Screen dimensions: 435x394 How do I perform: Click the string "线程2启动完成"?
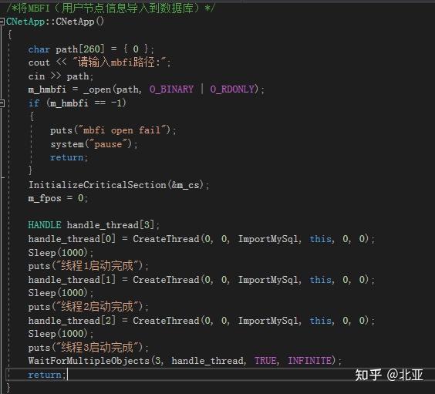point(97,306)
